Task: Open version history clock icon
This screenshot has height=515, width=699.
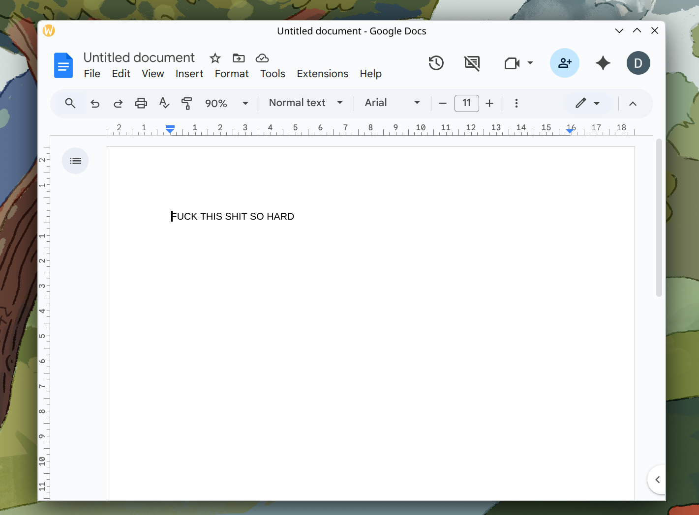Action: [436, 63]
